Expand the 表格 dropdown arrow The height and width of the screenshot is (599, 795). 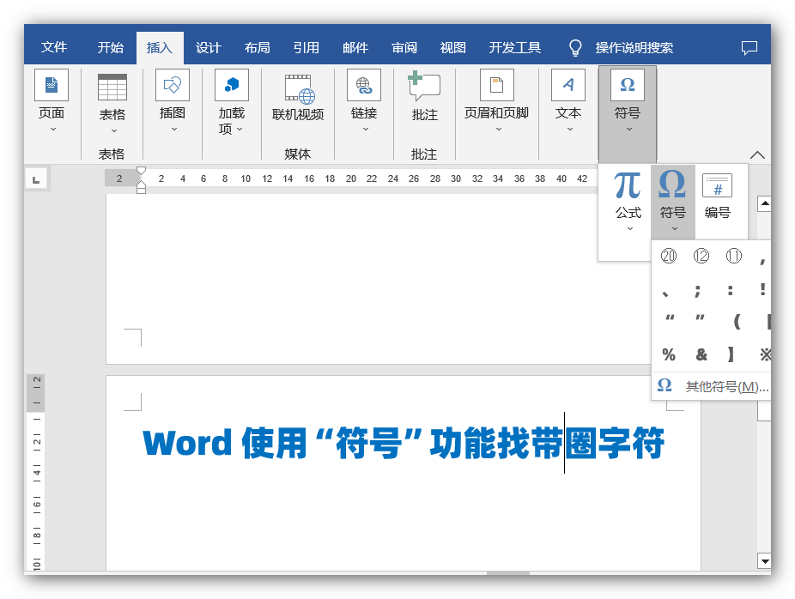pos(114,130)
